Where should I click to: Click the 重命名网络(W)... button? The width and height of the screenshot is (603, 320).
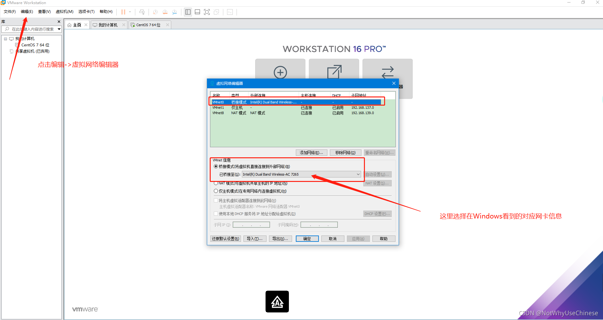(x=379, y=153)
